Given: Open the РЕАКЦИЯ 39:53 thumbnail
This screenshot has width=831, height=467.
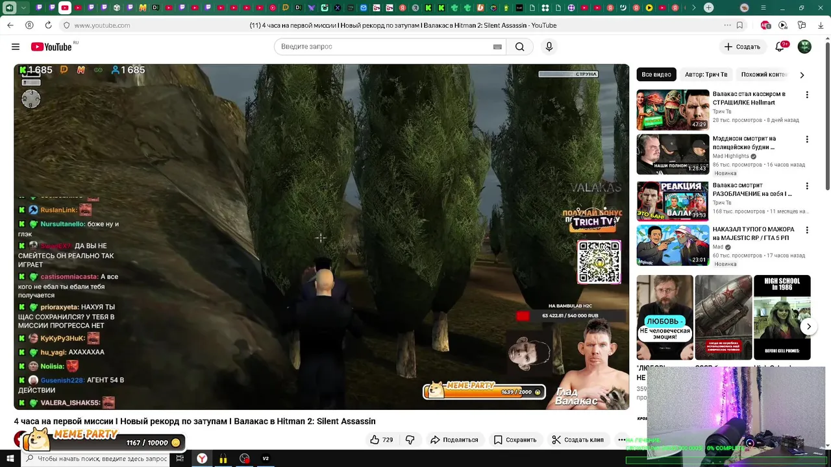Looking at the screenshot, I should click(x=673, y=201).
